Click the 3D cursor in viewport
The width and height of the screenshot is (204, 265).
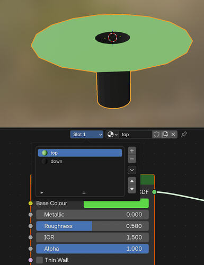coord(112,37)
